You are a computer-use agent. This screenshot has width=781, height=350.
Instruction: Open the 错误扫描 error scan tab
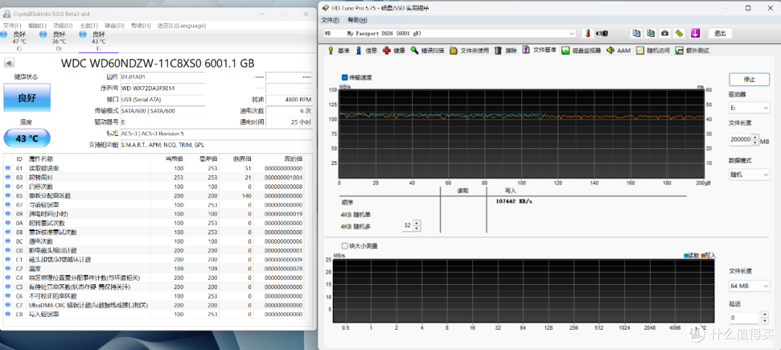(x=427, y=51)
